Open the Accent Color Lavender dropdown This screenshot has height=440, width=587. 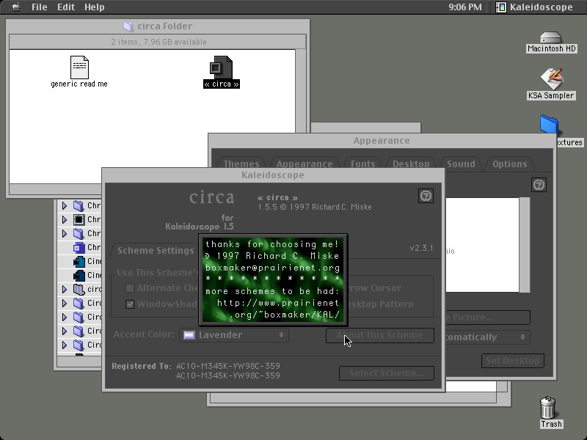(x=234, y=335)
